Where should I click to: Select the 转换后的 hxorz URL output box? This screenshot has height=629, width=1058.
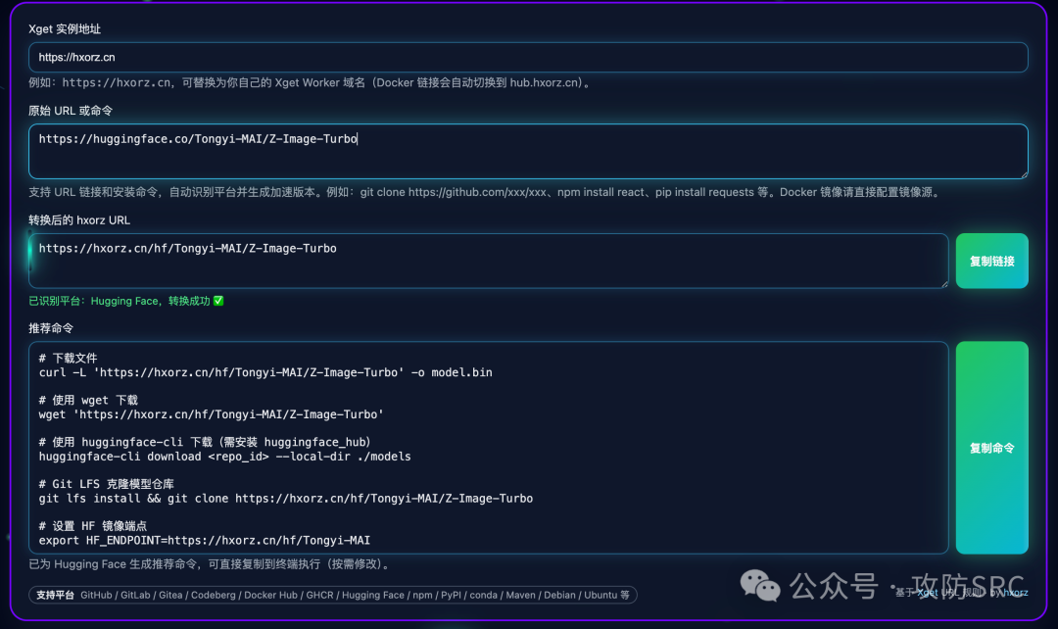click(488, 261)
